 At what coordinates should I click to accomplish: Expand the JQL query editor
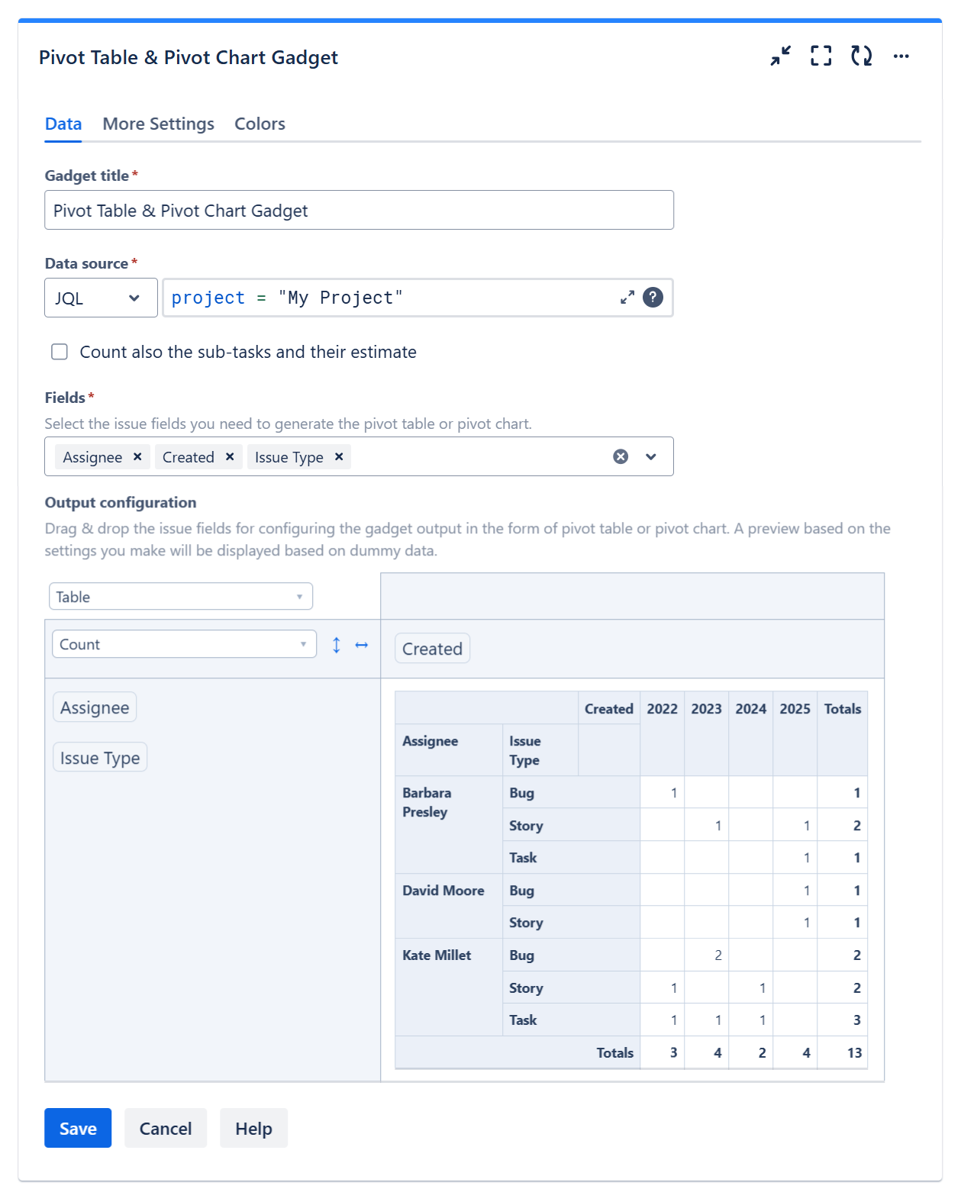627,298
